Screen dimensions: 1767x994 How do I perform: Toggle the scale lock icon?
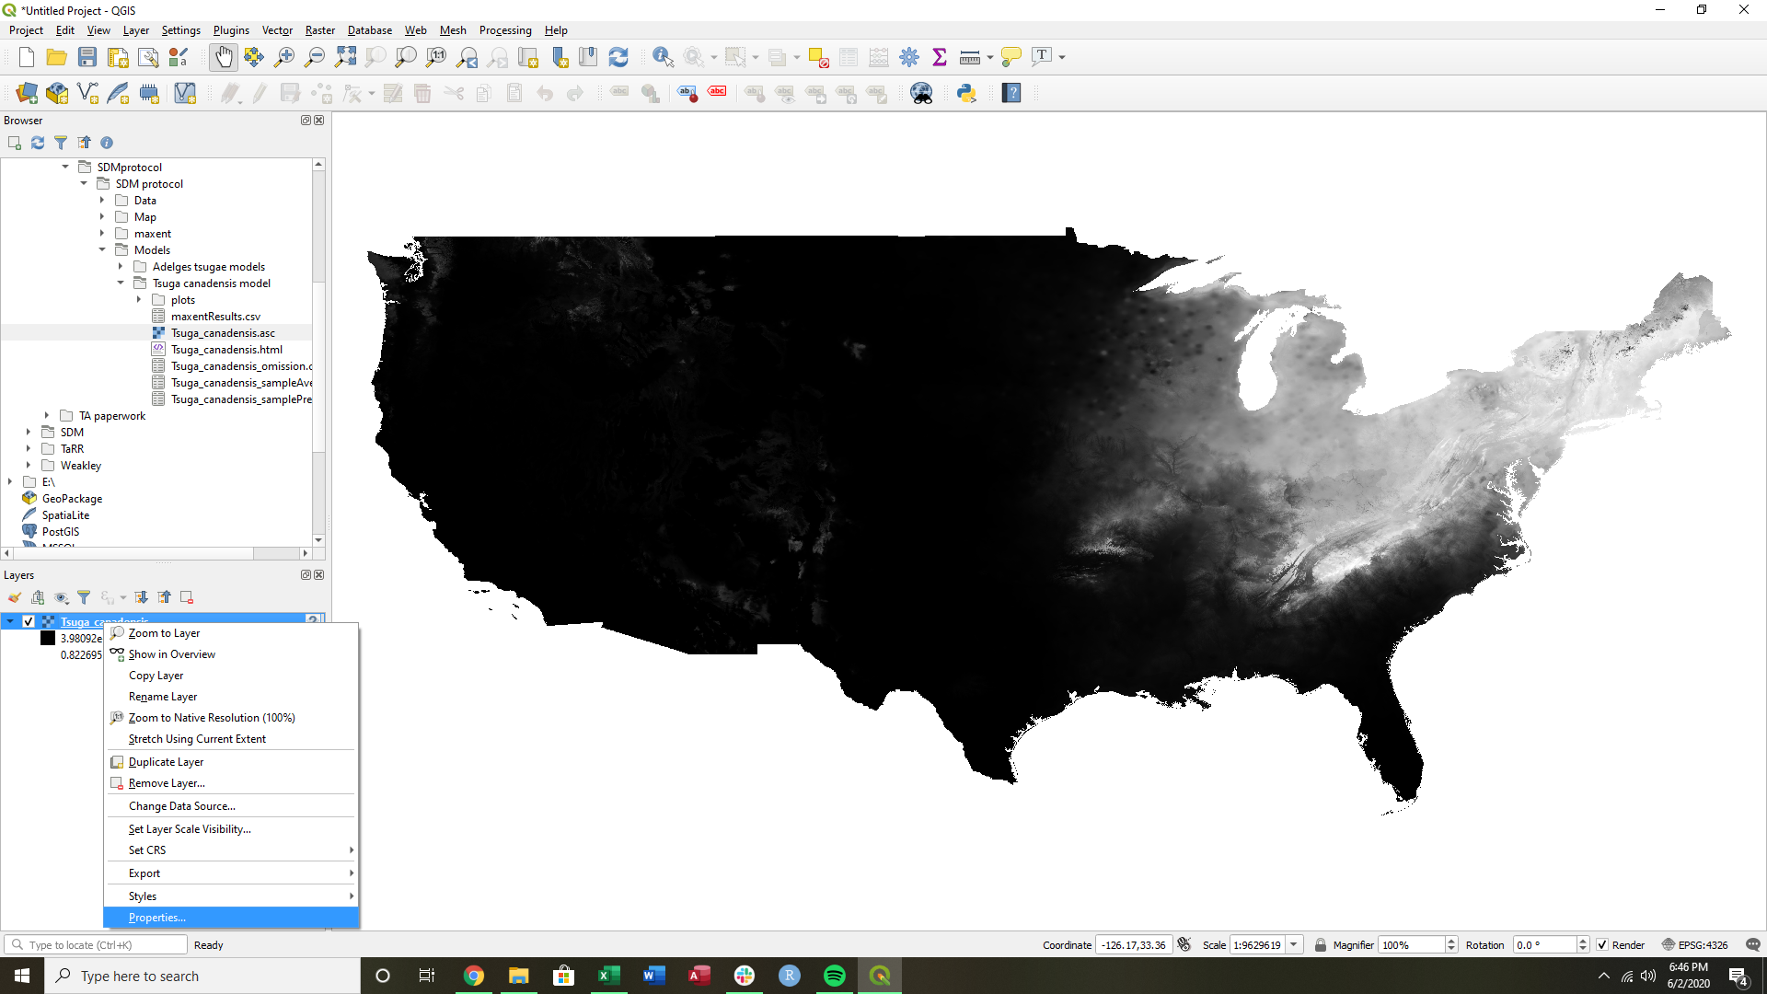pyautogui.click(x=1320, y=944)
